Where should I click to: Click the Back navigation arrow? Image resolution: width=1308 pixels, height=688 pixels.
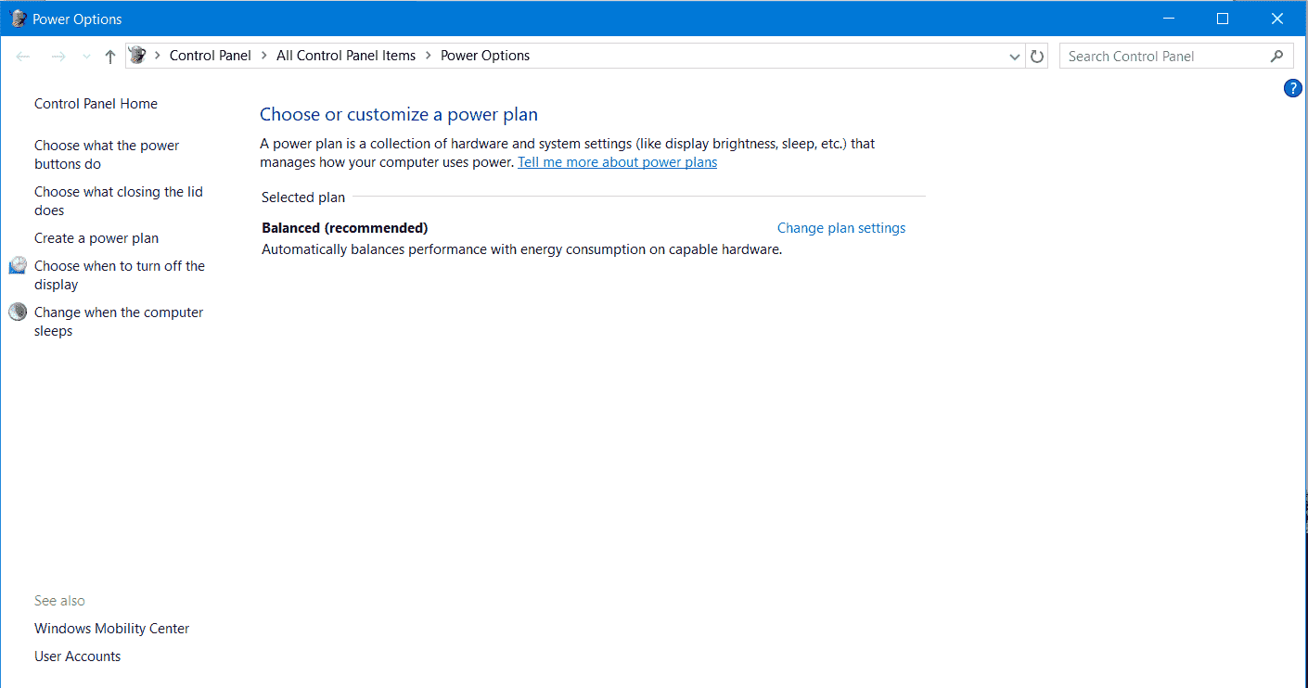[23, 57]
